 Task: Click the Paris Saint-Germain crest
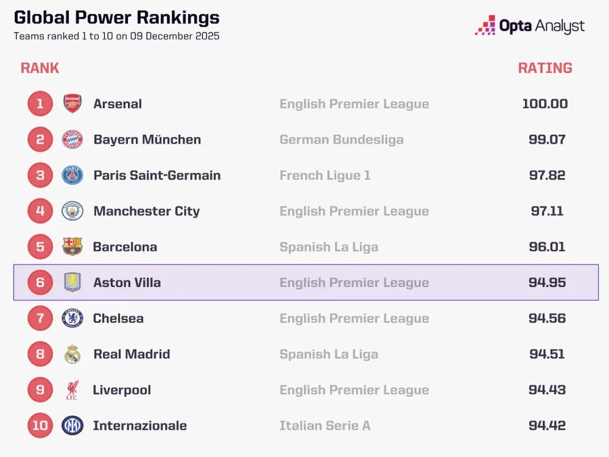(x=72, y=175)
